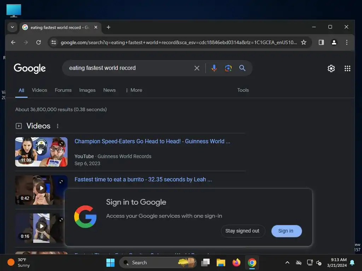Image resolution: width=362 pixels, height=271 pixels.
Task: Click the Sep 6, 2023 date text
Action: pyautogui.click(x=87, y=163)
